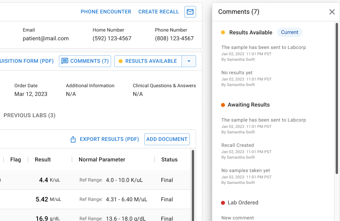Screen dimensions: 340x221
Task: Click the 'No results yet' comment
Action: click(237, 73)
